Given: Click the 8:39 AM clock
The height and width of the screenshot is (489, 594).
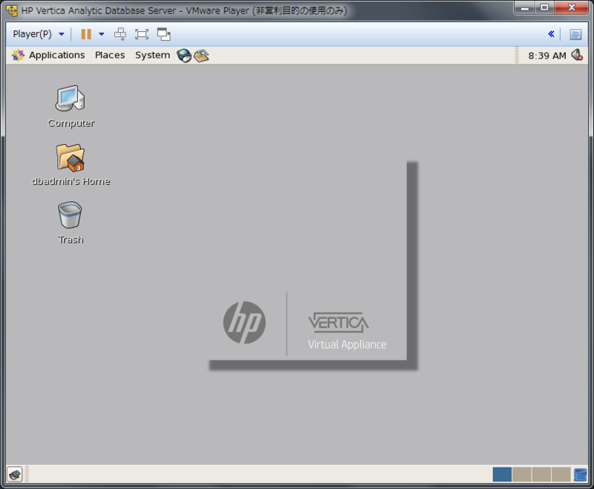Looking at the screenshot, I should [547, 56].
